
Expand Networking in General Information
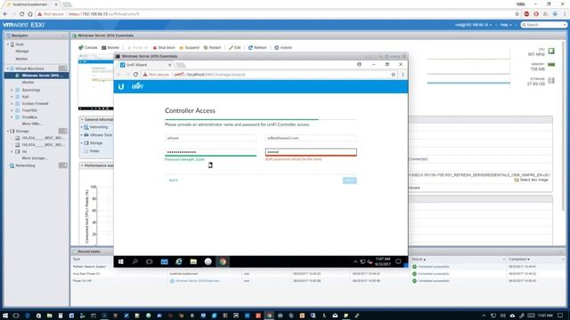click(x=82, y=127)
